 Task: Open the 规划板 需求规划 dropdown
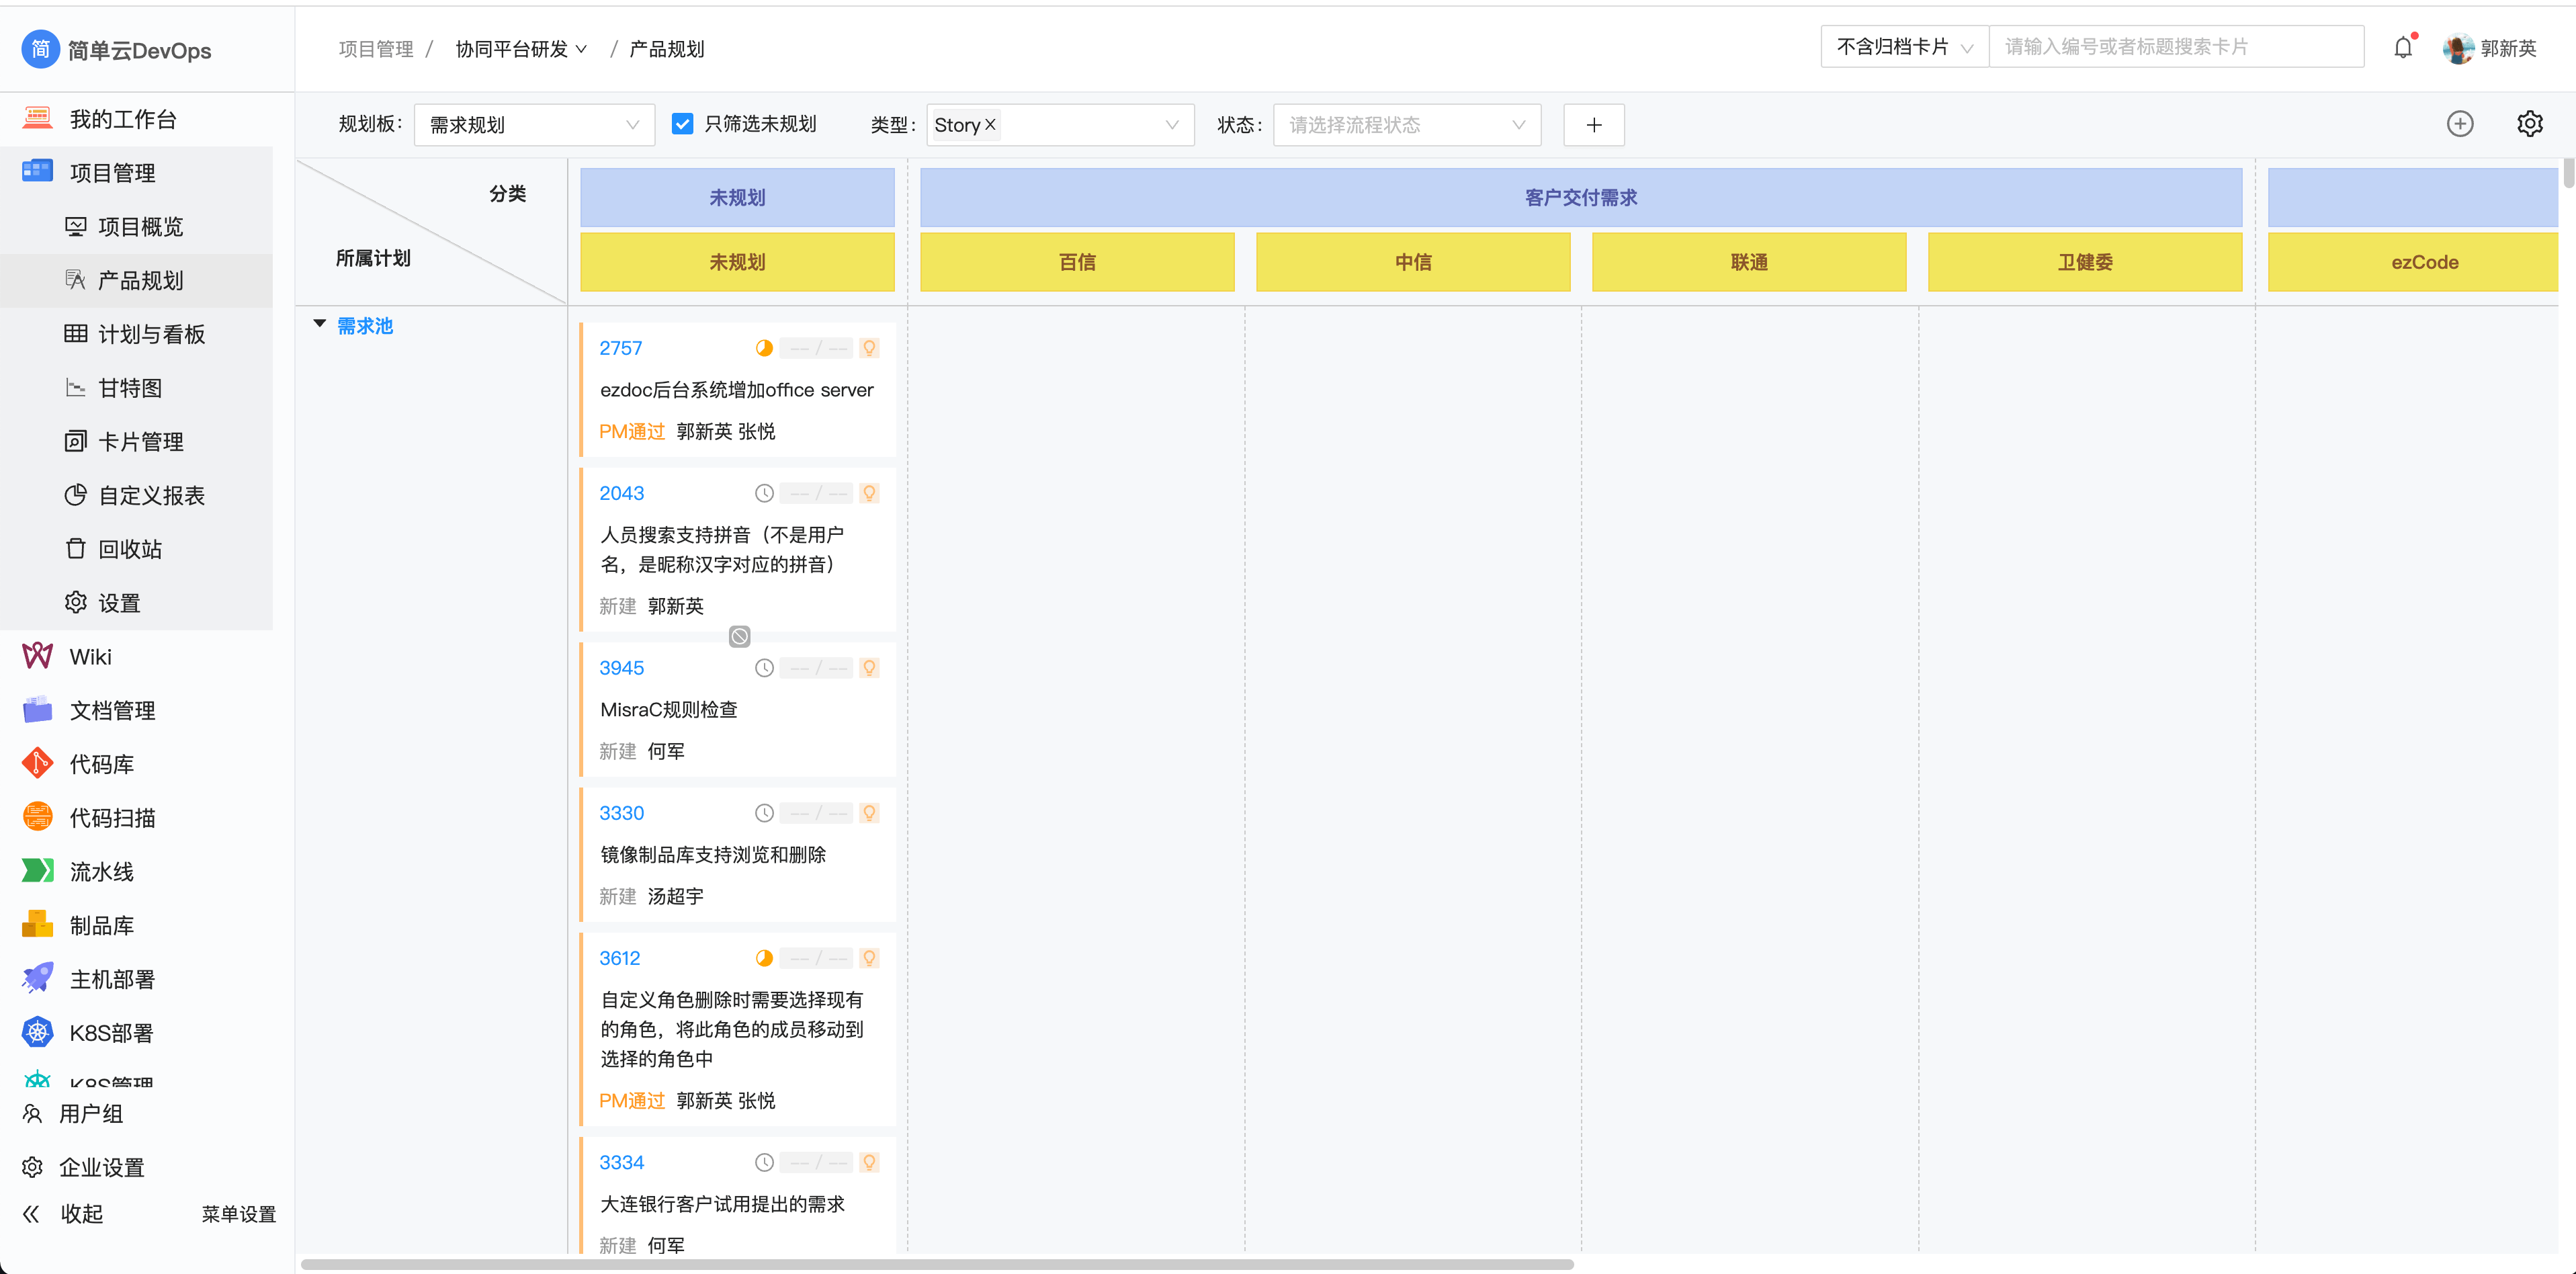(x=534, y=125)
